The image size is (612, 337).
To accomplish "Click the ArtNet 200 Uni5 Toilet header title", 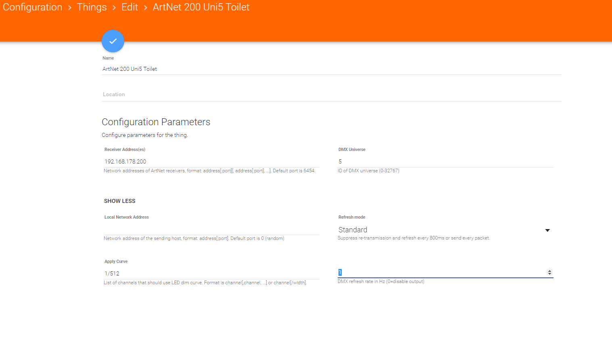I will [x=201, y=7].
